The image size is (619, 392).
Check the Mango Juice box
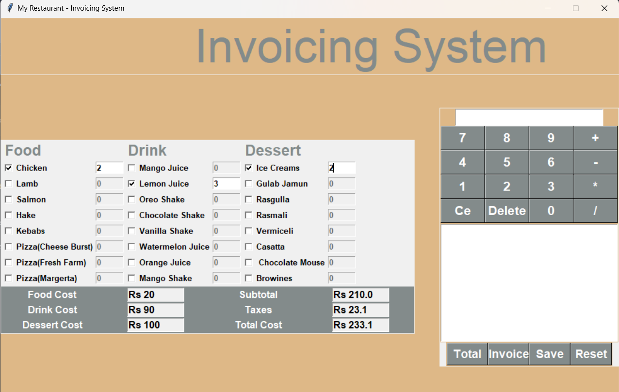(x=131, y=168)
